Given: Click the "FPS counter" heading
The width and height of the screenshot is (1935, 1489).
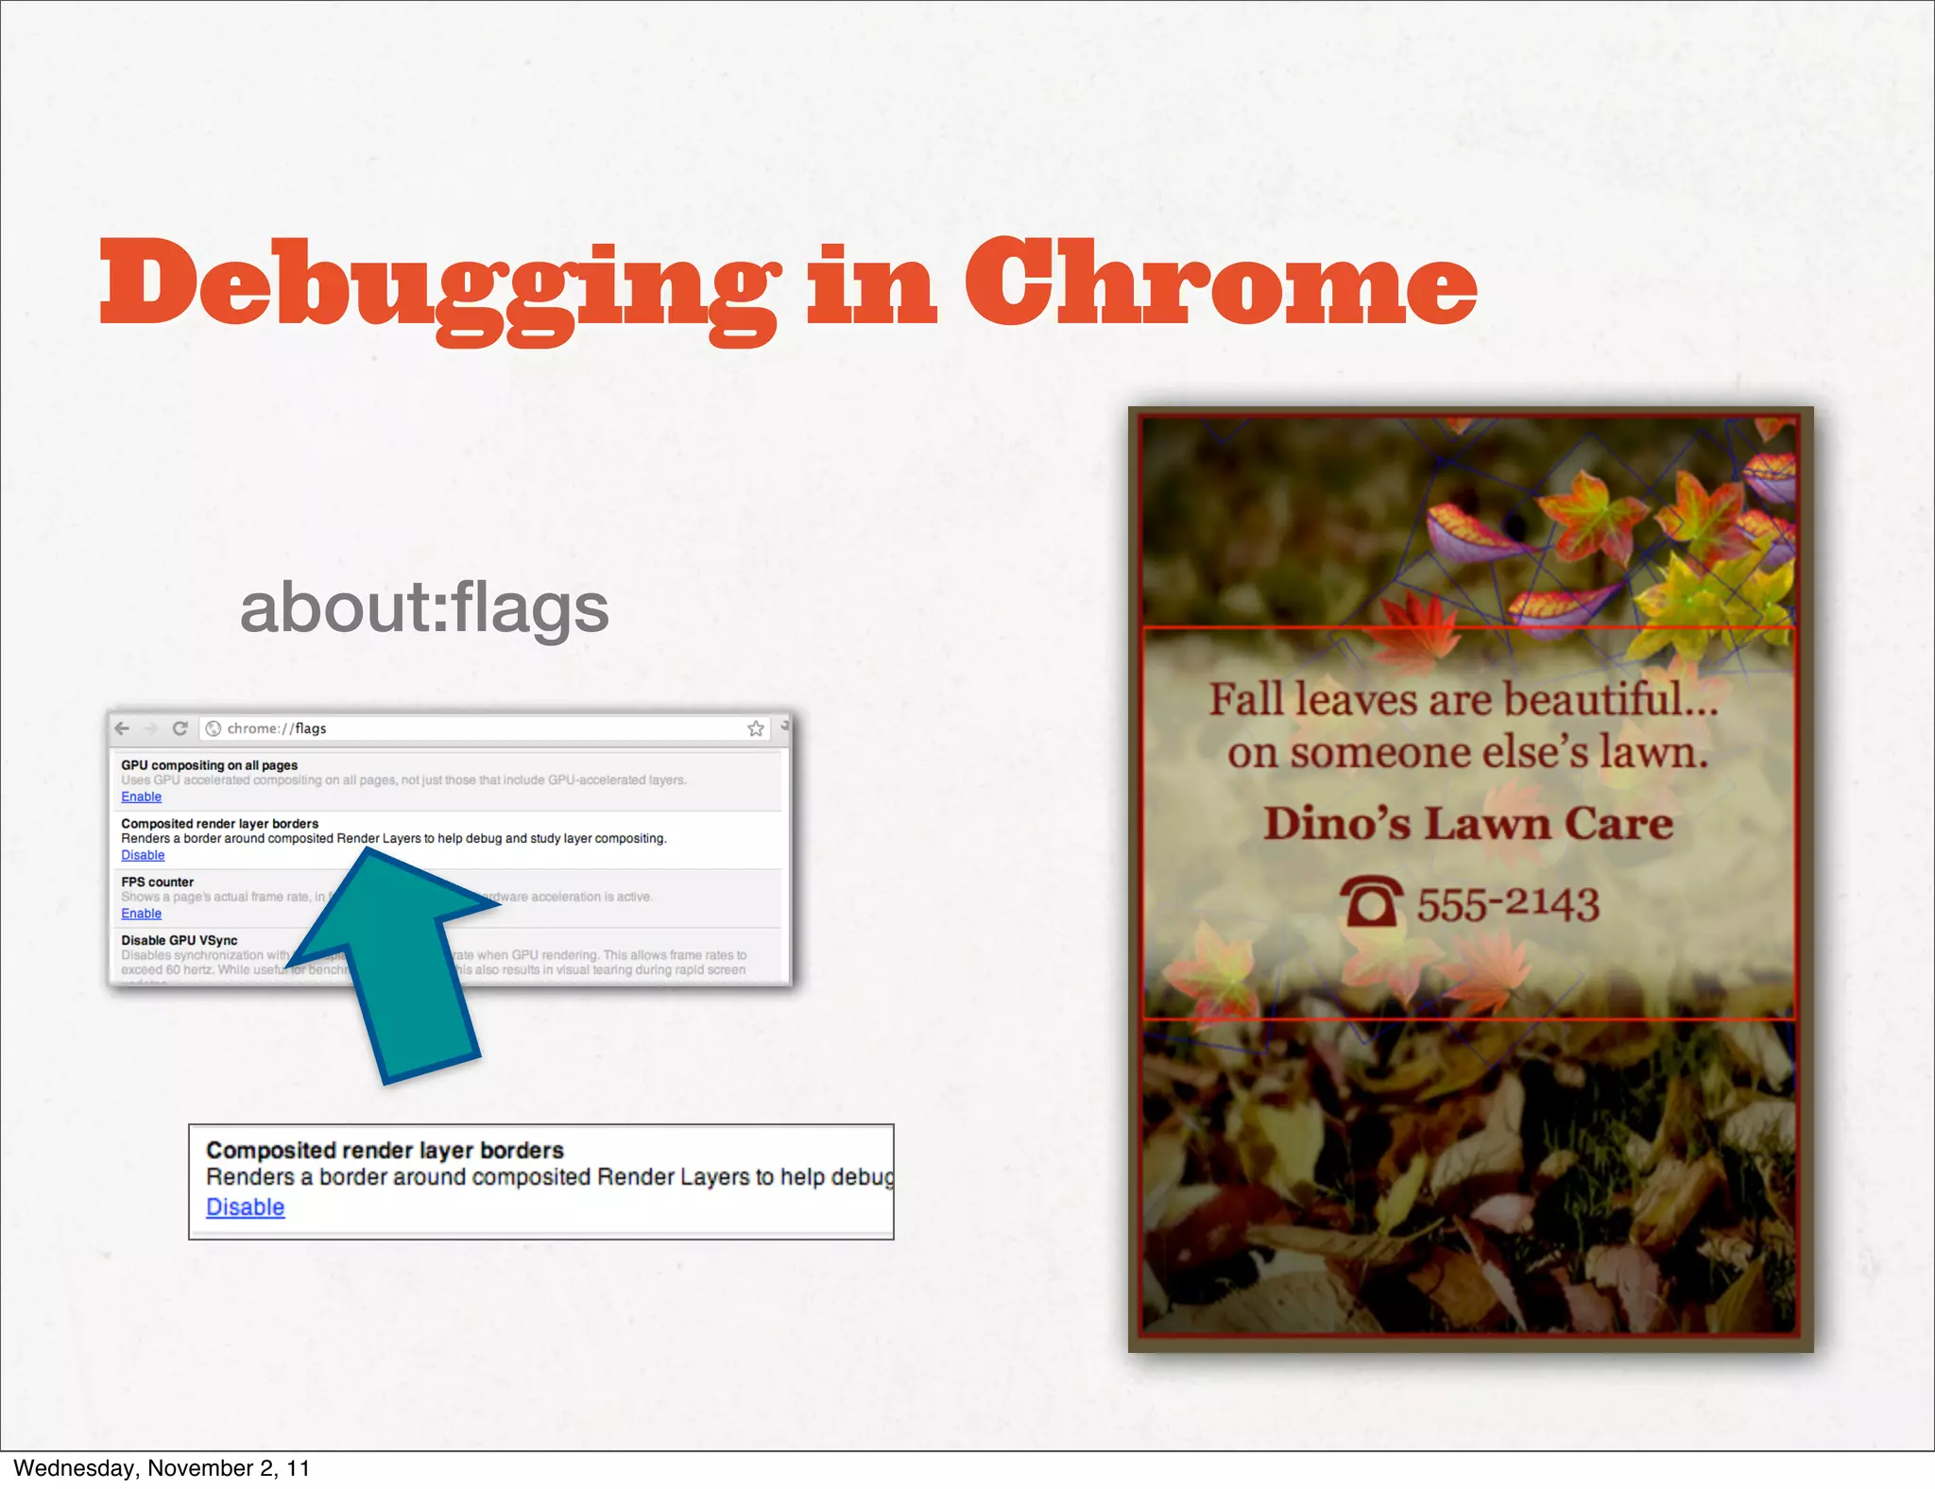Looking at the screenshot, I should (x=157, y=882).
